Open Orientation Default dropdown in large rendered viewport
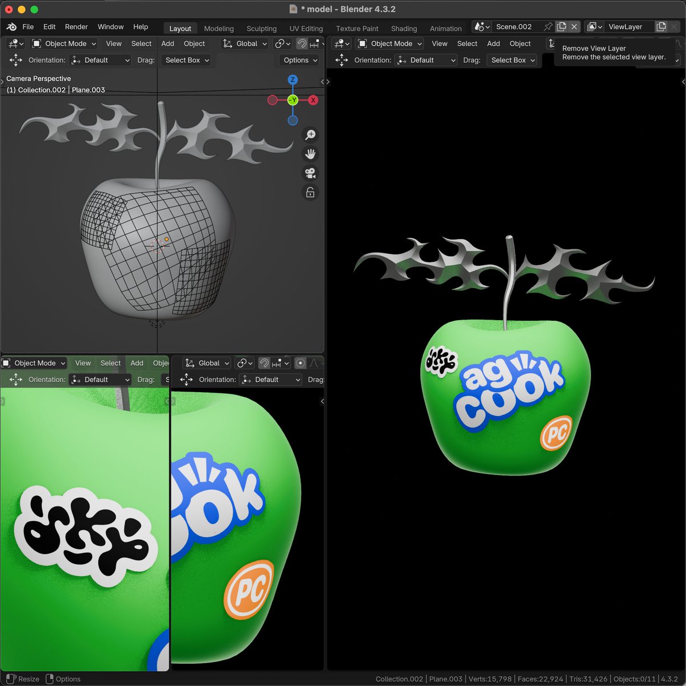This screenshot has height=686, width=686. (426, 60)
